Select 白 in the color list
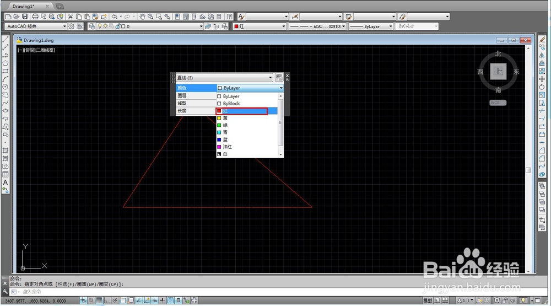This screenshot has width=551, height=306. 247,154
